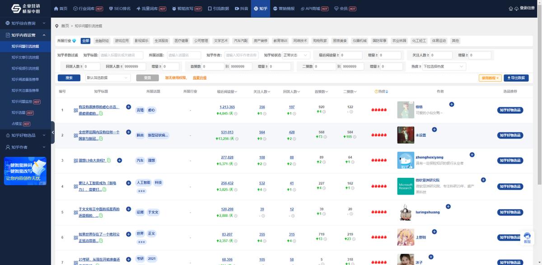
Task: Click the plus icon next to 微软亚洲研究院
Action: coord(483,180)
